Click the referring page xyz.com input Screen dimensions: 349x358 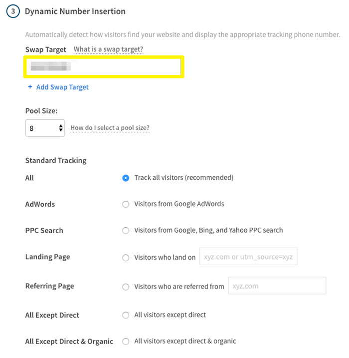click(x=277, y=286)
